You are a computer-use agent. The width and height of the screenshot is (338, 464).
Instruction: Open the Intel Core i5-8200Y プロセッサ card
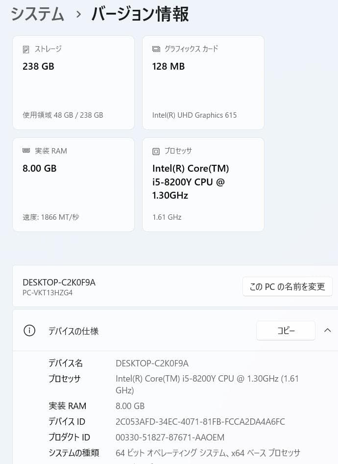click(x=203, y=184)
